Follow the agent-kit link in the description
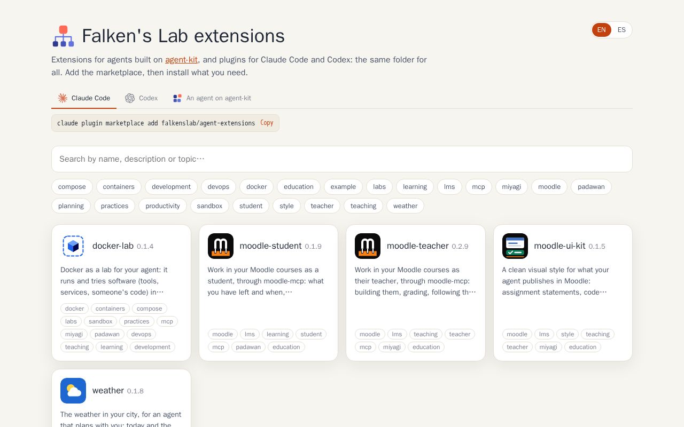Image resolution: width=684 pixels, height=427 pixels. pos(181,60)
